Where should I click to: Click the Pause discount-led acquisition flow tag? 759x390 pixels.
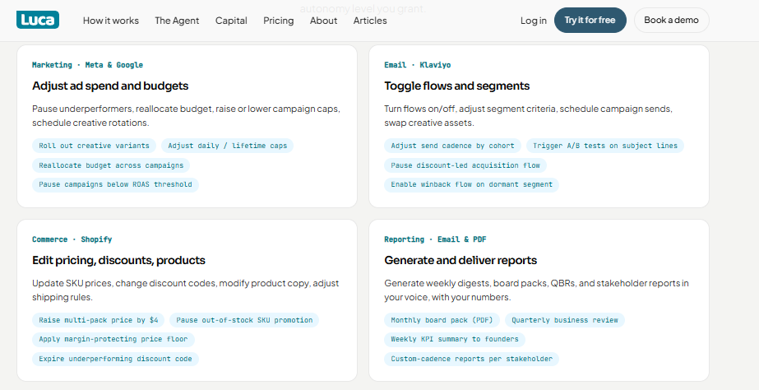pyautogui.click(x=465, y=165)
